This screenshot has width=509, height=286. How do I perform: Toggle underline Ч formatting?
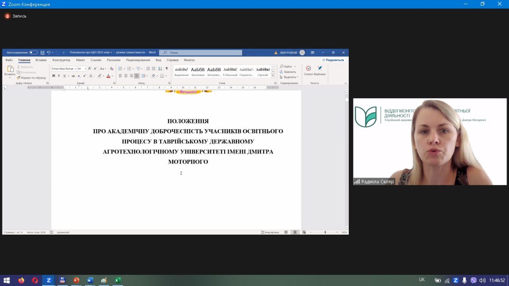point(64,76)
